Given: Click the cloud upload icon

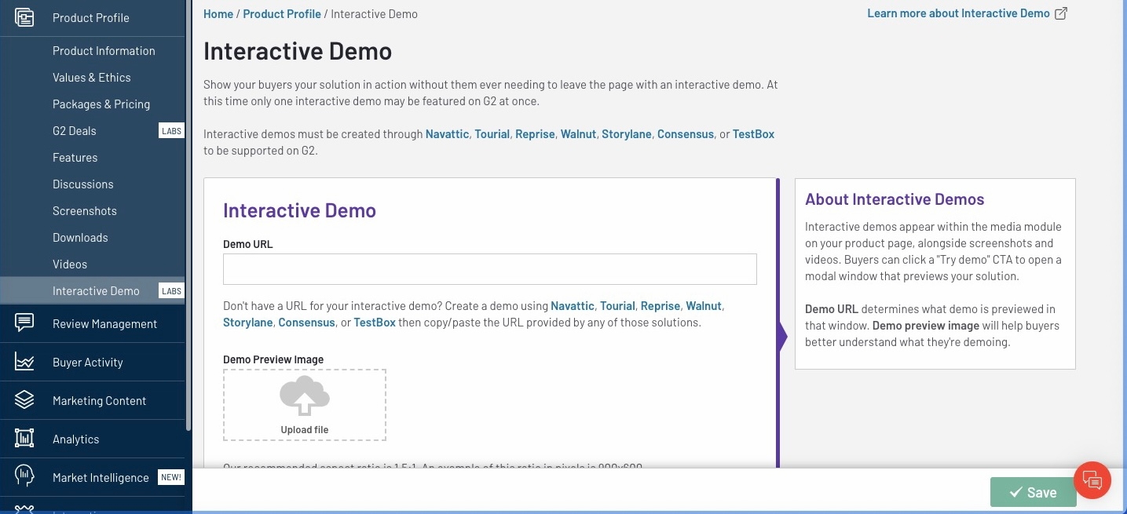Looking at the screenshot, I should 305,396.
